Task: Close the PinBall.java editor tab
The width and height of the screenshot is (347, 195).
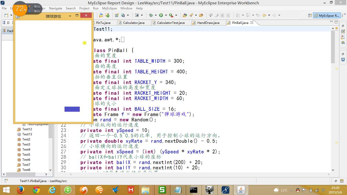Action: click(252, 23)
